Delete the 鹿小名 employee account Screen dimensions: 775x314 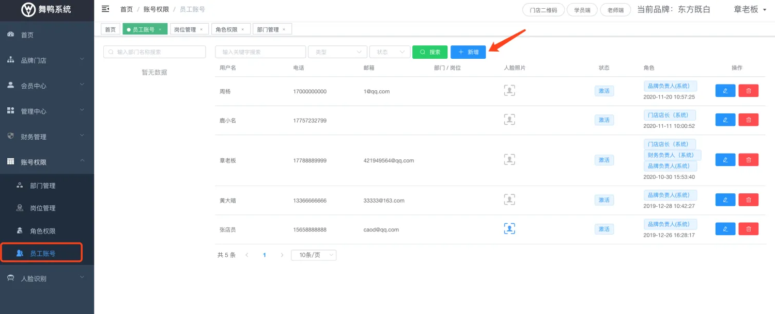point(748,120)
